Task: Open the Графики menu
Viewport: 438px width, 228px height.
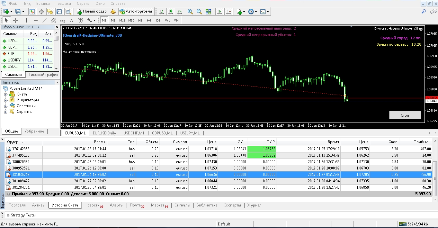Action: 63,4
